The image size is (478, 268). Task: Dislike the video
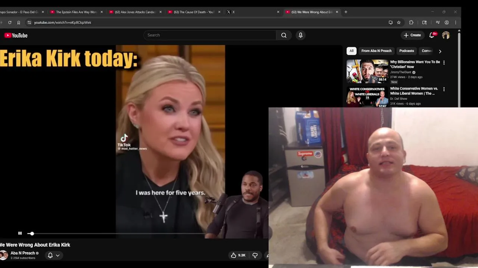[255, 255]
